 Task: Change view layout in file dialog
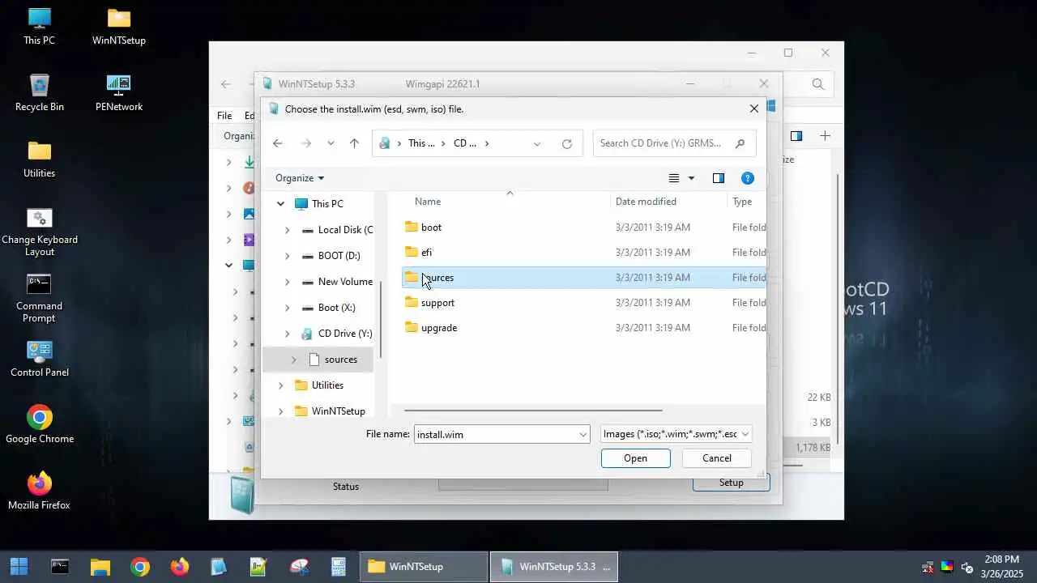tap(674, 178)
